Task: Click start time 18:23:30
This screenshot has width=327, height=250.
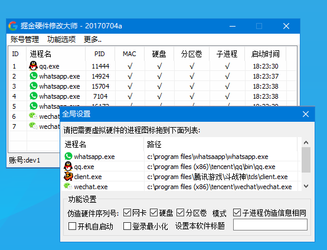Action: (x=266, y=66)
